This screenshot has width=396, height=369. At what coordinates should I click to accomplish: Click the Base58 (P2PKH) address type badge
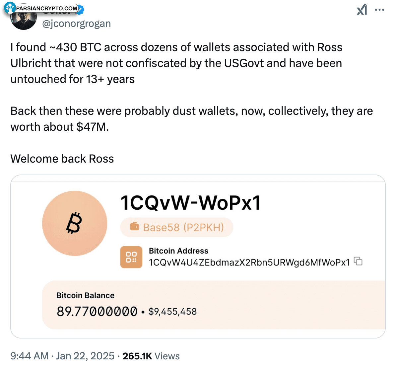177,227
